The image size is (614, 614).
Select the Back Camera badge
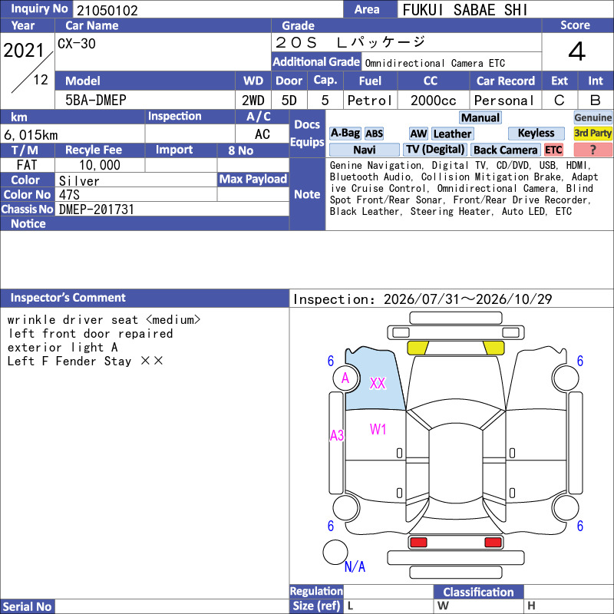(x=506, y=150)
